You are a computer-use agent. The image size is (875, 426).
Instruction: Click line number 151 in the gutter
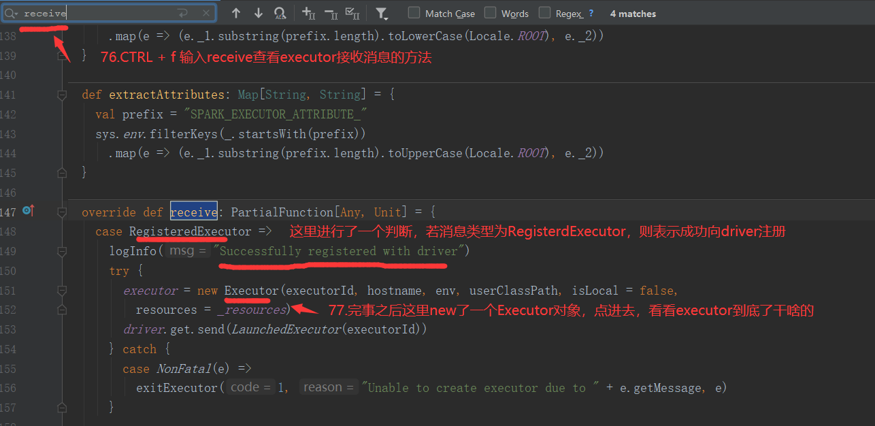pyautogui.click(x=8, y=291)
